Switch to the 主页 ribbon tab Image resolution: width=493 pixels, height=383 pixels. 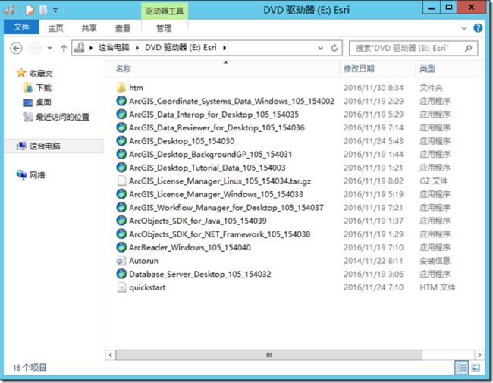[55, 28]
